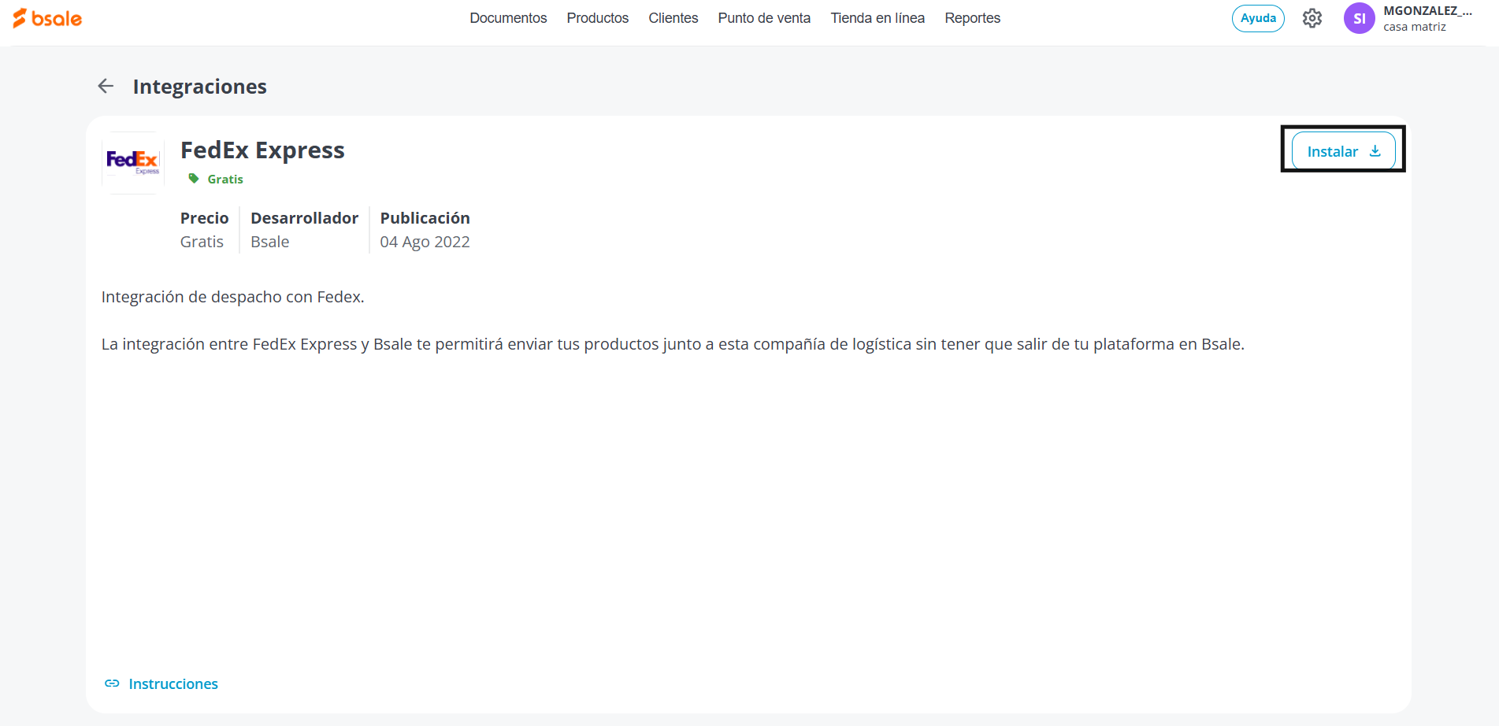Open the Productos menu
1499x726 pixels.
pyautogui.click(x=598, y=18)
